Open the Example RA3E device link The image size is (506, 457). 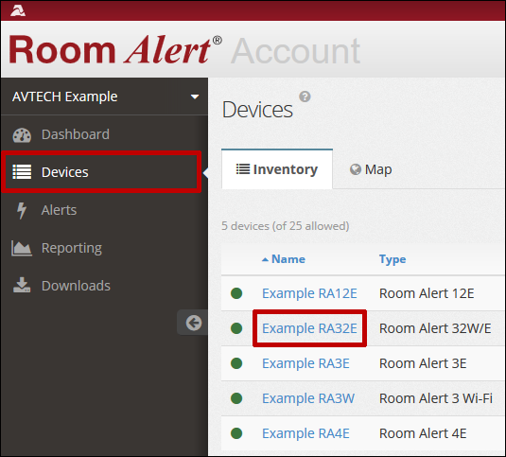point(305,363)
